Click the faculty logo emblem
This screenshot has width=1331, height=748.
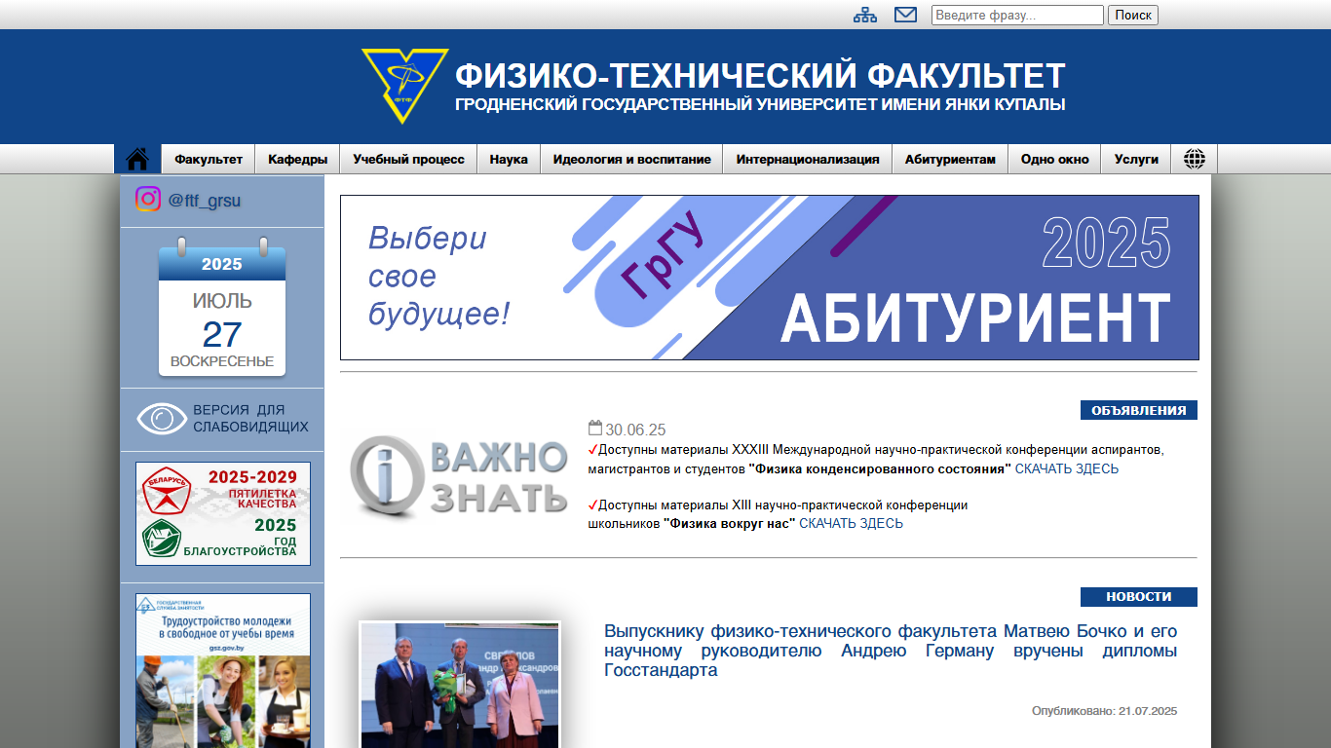pyautogui.click(x=404, y=86)
